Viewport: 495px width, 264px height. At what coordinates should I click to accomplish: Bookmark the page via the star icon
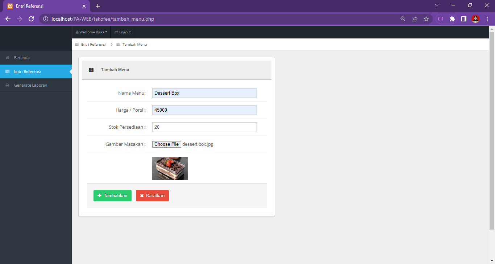(426, 19)
